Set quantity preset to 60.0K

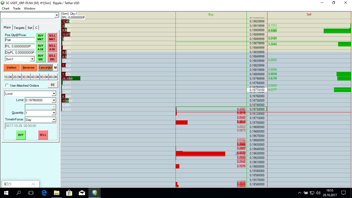coord(53,77)
